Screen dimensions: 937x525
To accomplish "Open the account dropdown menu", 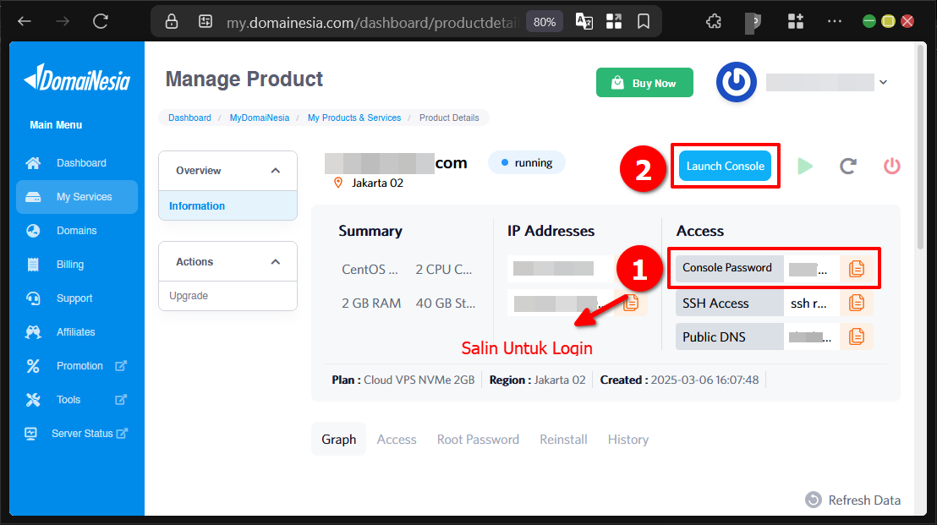I will tap(883, 82).
